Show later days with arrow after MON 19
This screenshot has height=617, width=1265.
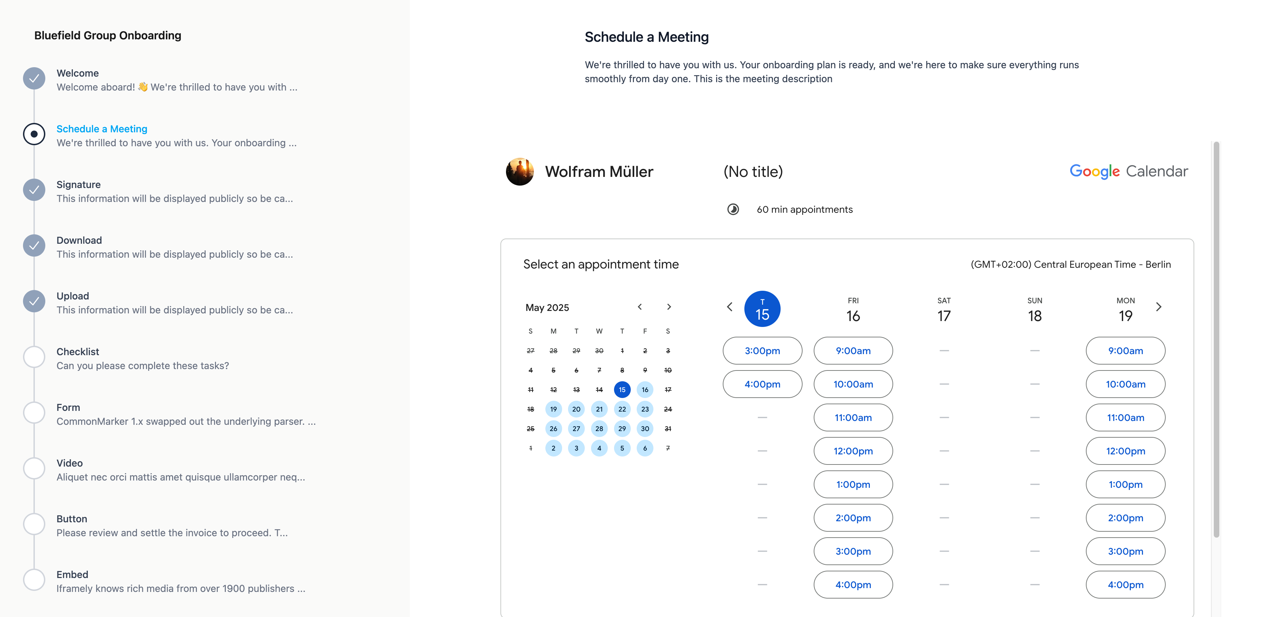[x=1158, y=307]
